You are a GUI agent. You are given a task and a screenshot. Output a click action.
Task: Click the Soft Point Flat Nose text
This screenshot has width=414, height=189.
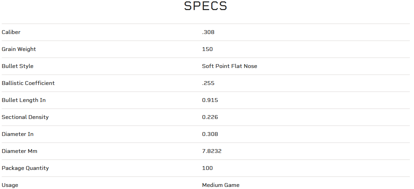click(x=230, y=66)
